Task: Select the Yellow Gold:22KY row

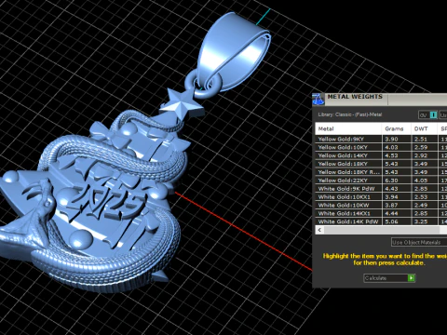Action: (381, 181)
